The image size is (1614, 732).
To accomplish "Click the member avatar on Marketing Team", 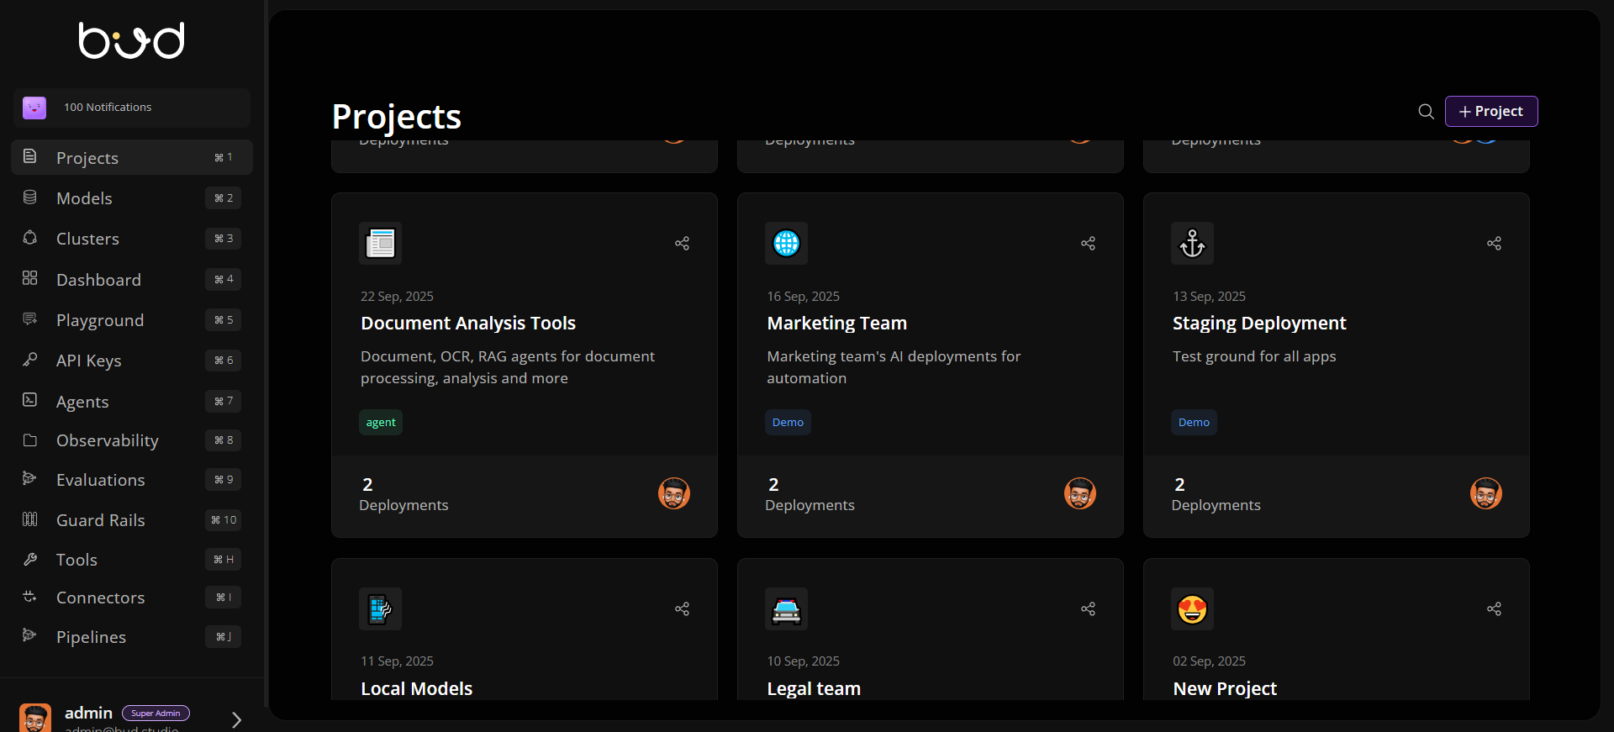I will click(x=1080, y=493).
